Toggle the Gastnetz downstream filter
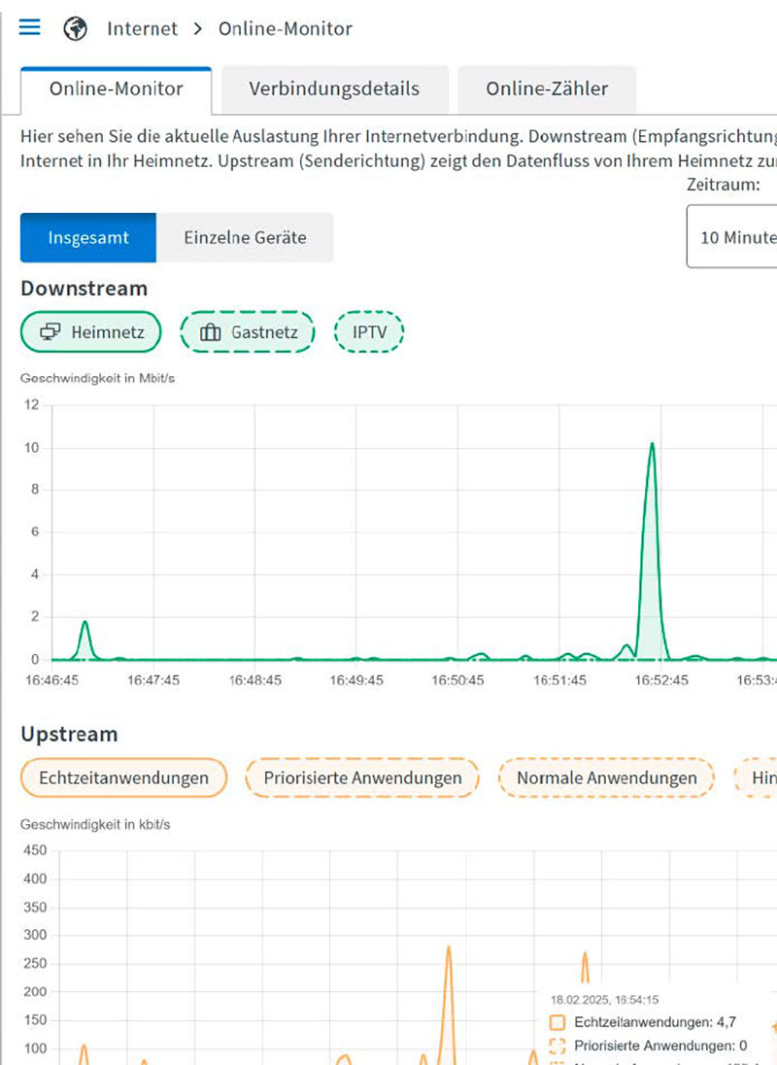Image resolution: width=777 pixels, height=1065 pixels. pos(247,331)
